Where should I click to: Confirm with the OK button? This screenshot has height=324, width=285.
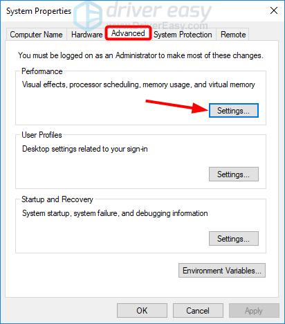tap(142, 311)
